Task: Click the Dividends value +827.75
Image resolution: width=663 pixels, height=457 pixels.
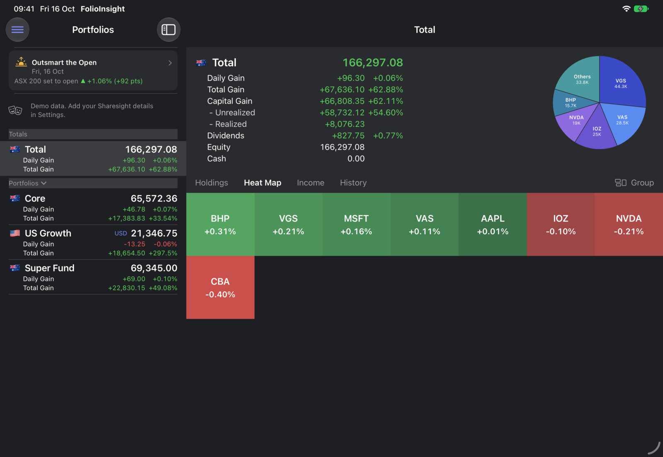Action: click(x=348, y=135)
